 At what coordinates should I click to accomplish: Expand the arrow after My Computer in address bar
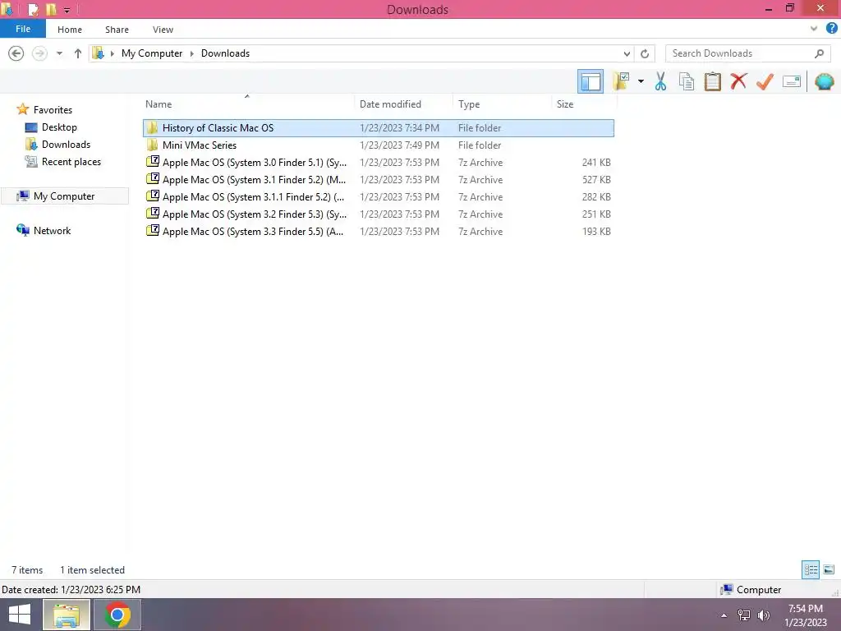tap(192, 53)
